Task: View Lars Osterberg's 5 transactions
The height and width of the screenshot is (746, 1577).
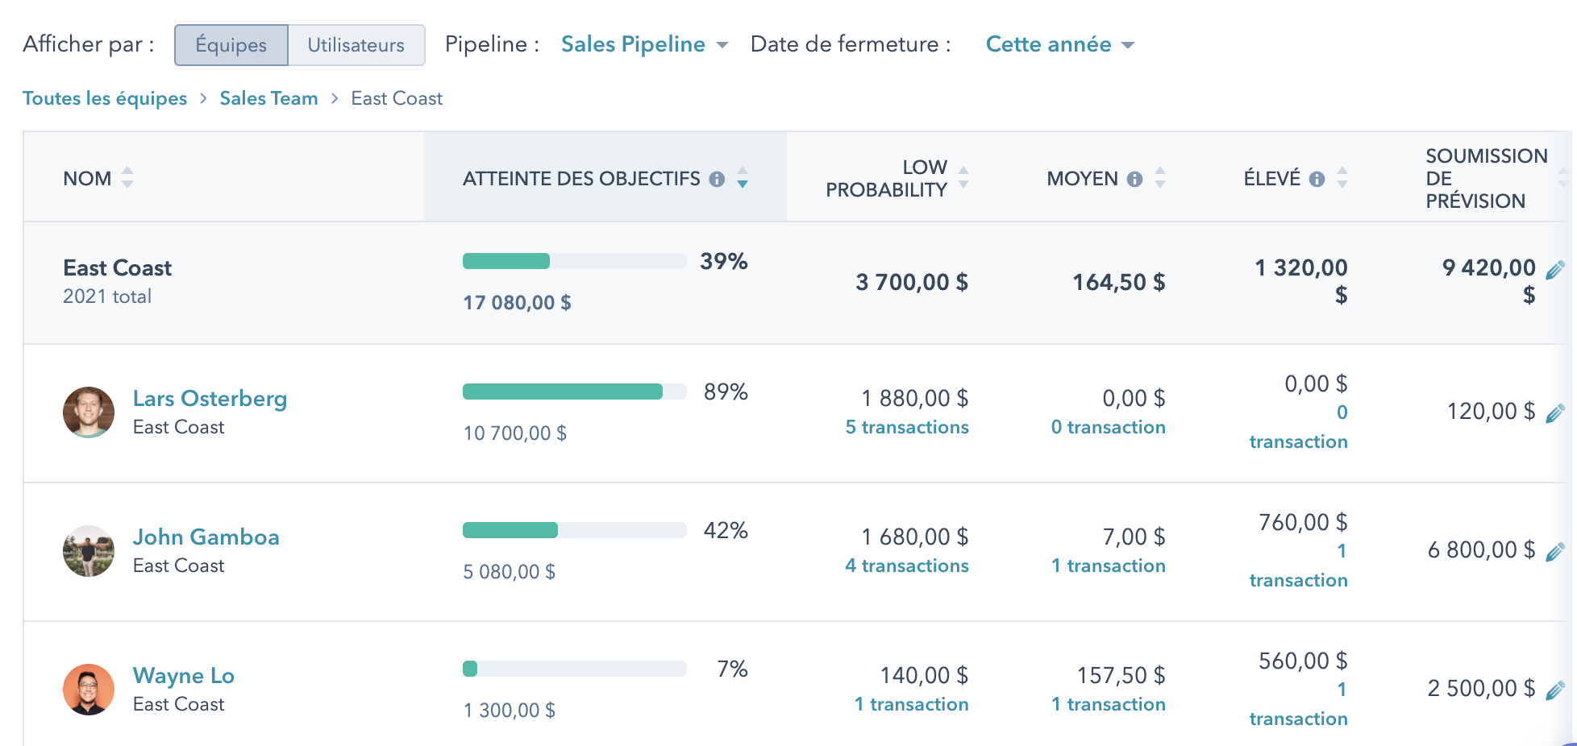Action: click(907, 427)
